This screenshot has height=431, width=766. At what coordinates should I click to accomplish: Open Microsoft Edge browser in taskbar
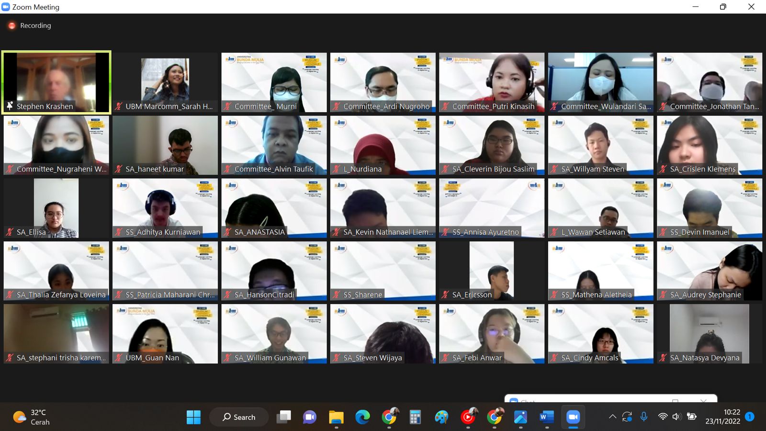pos(362,417)
